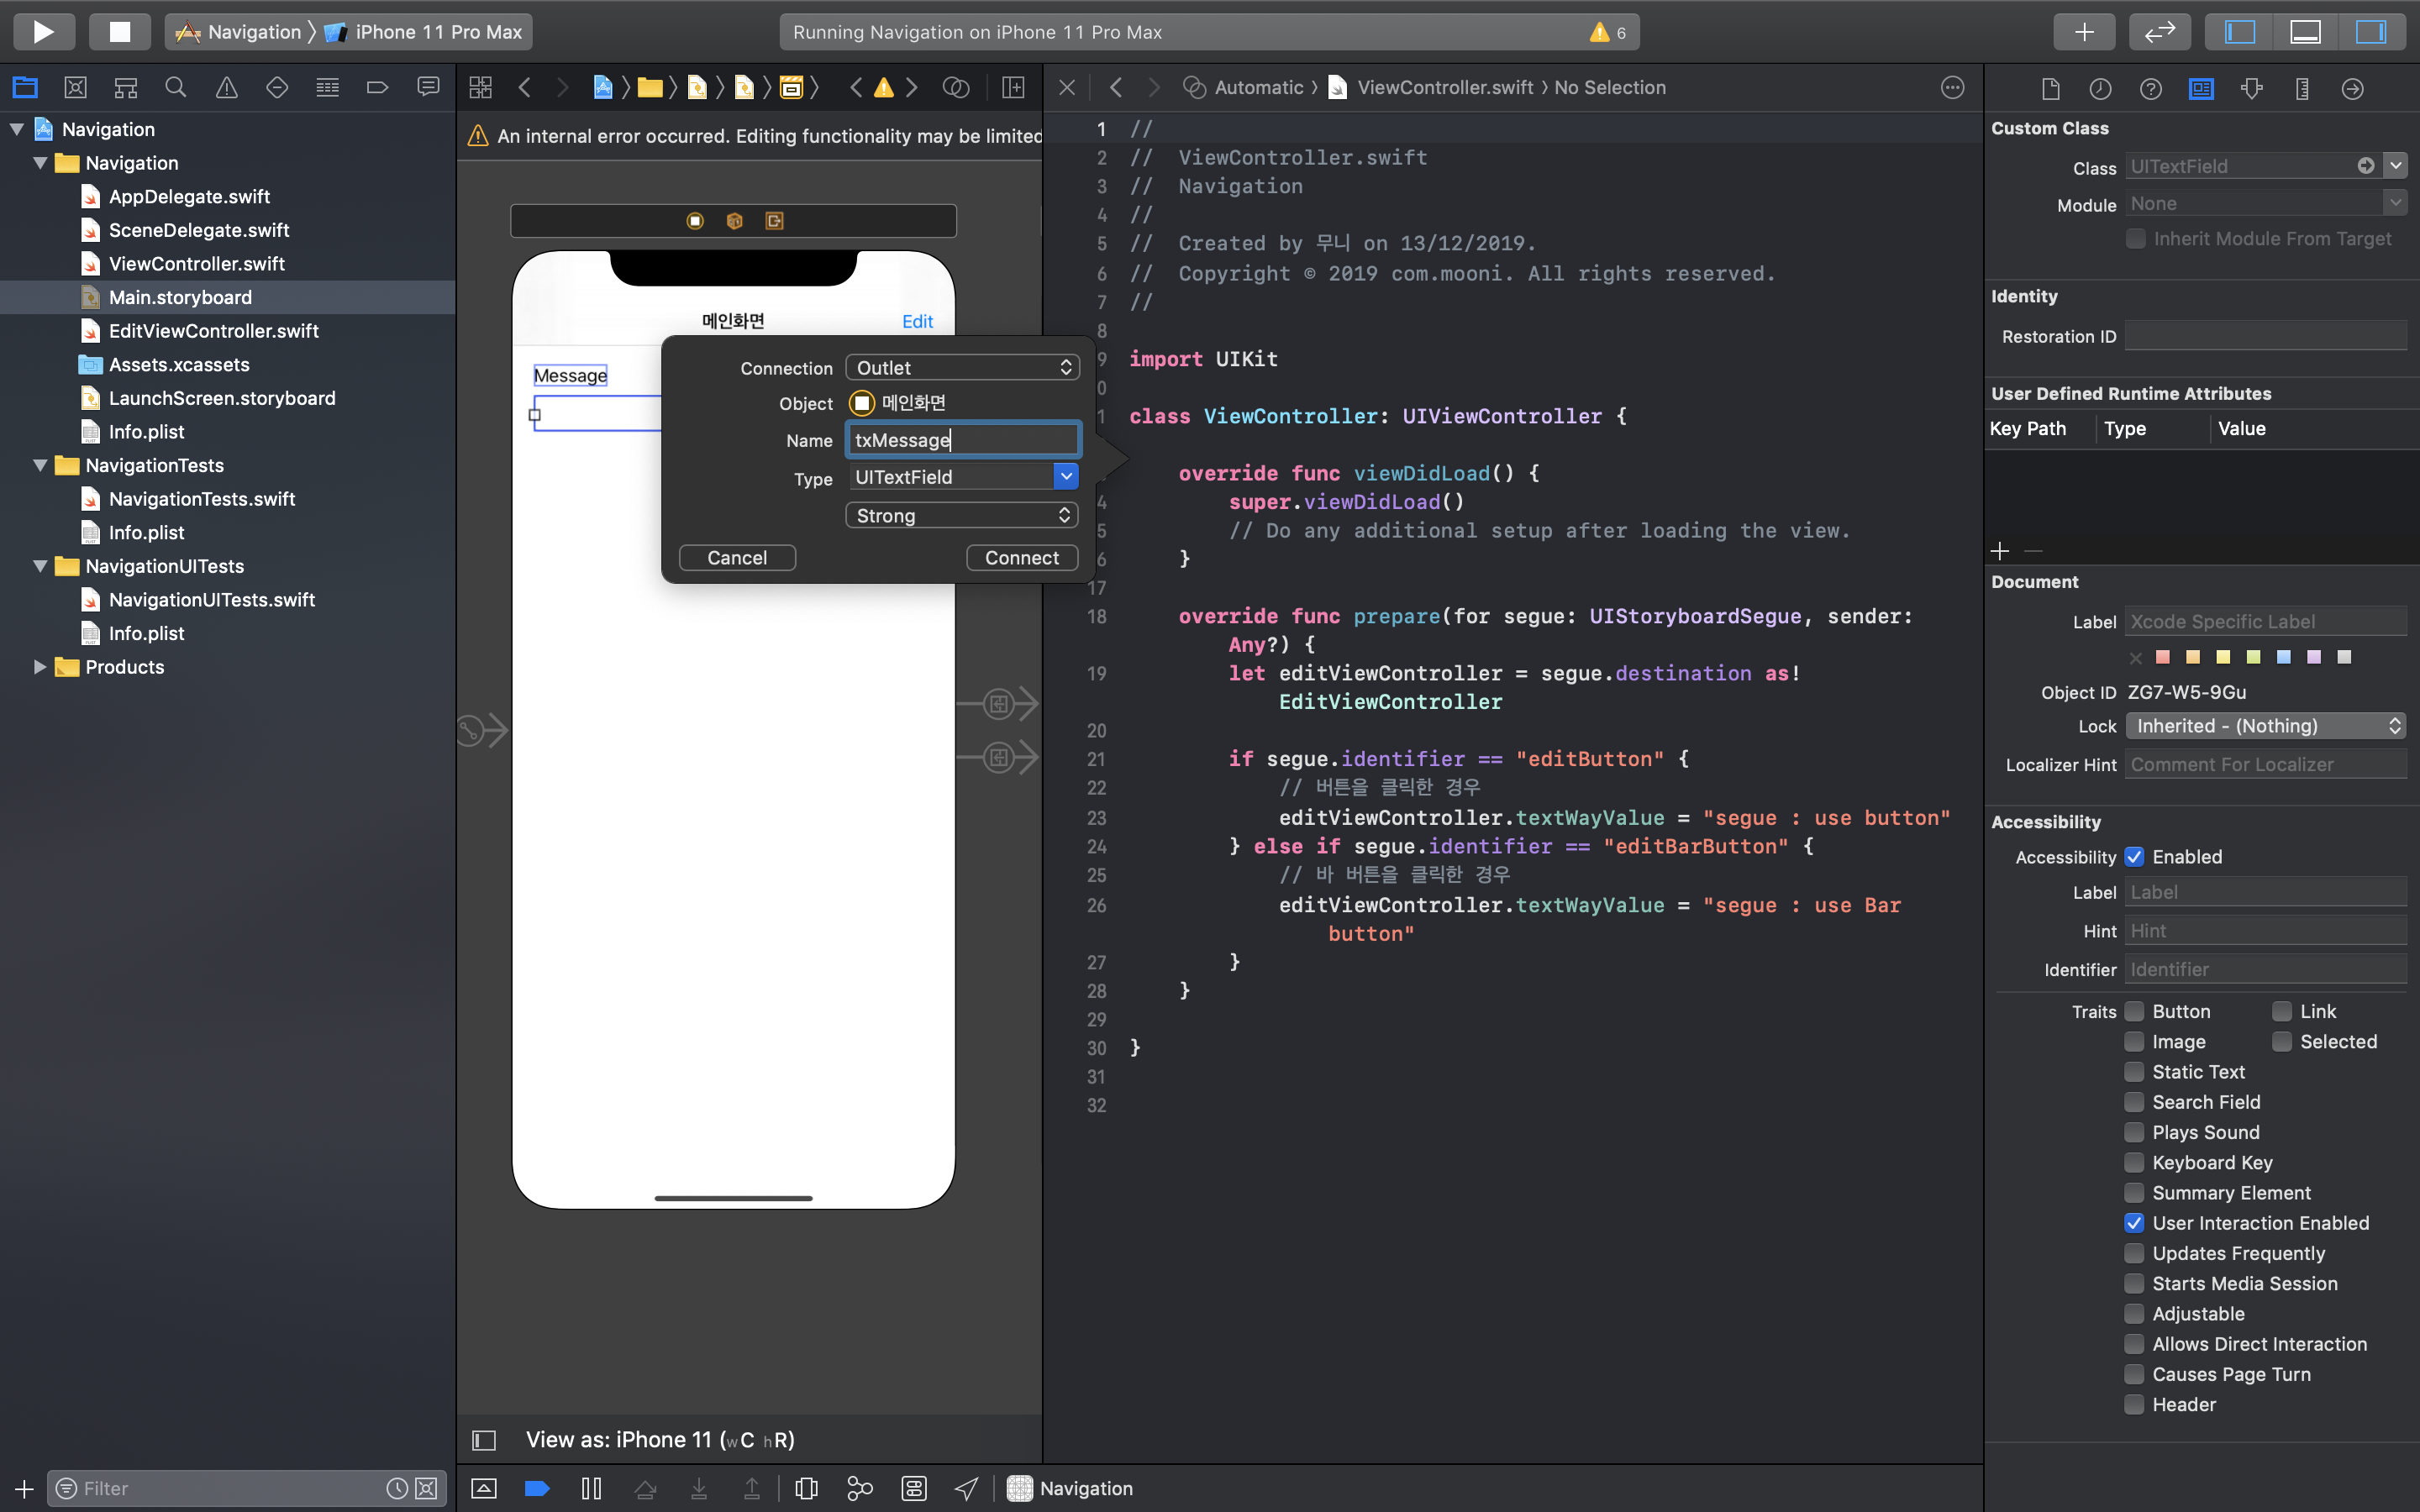2420x1512 pixels.
Task: Open the Issue navigator warning icon
Action: 227,88
